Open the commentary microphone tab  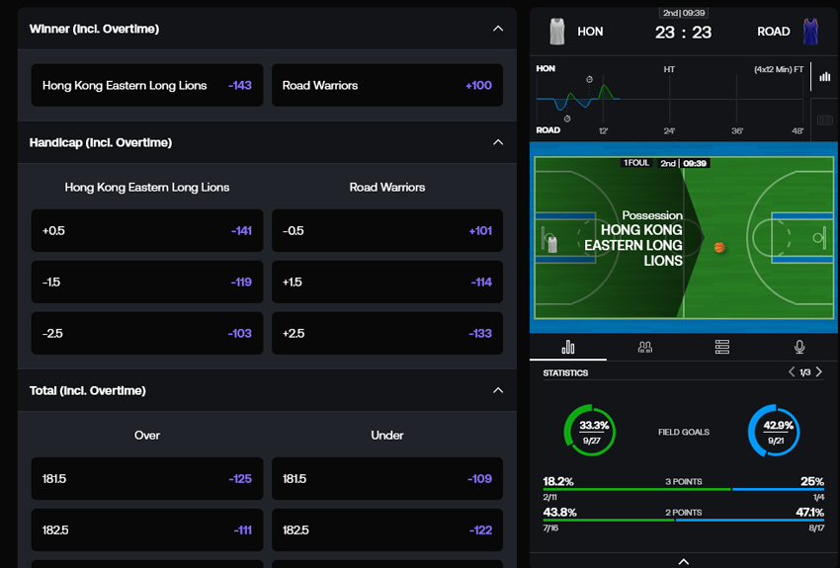pos(799,347)
